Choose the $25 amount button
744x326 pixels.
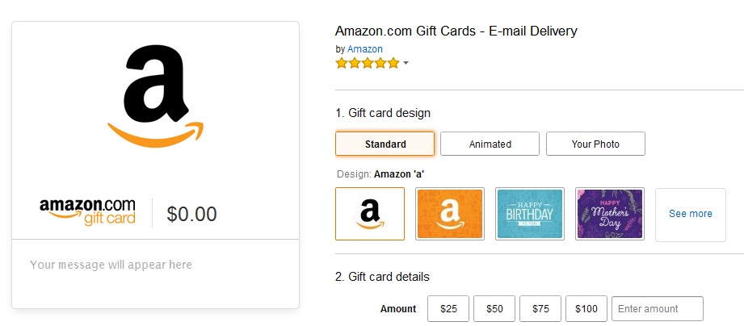coord(448,308)
